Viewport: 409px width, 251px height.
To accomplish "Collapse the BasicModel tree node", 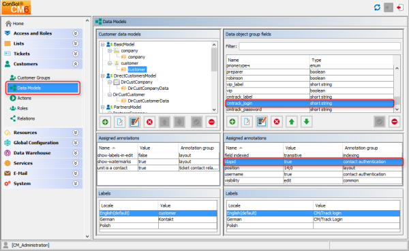I will tap(103, 44).
